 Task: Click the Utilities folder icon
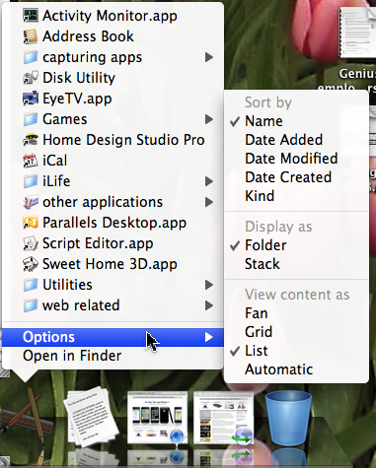point(31,285)
